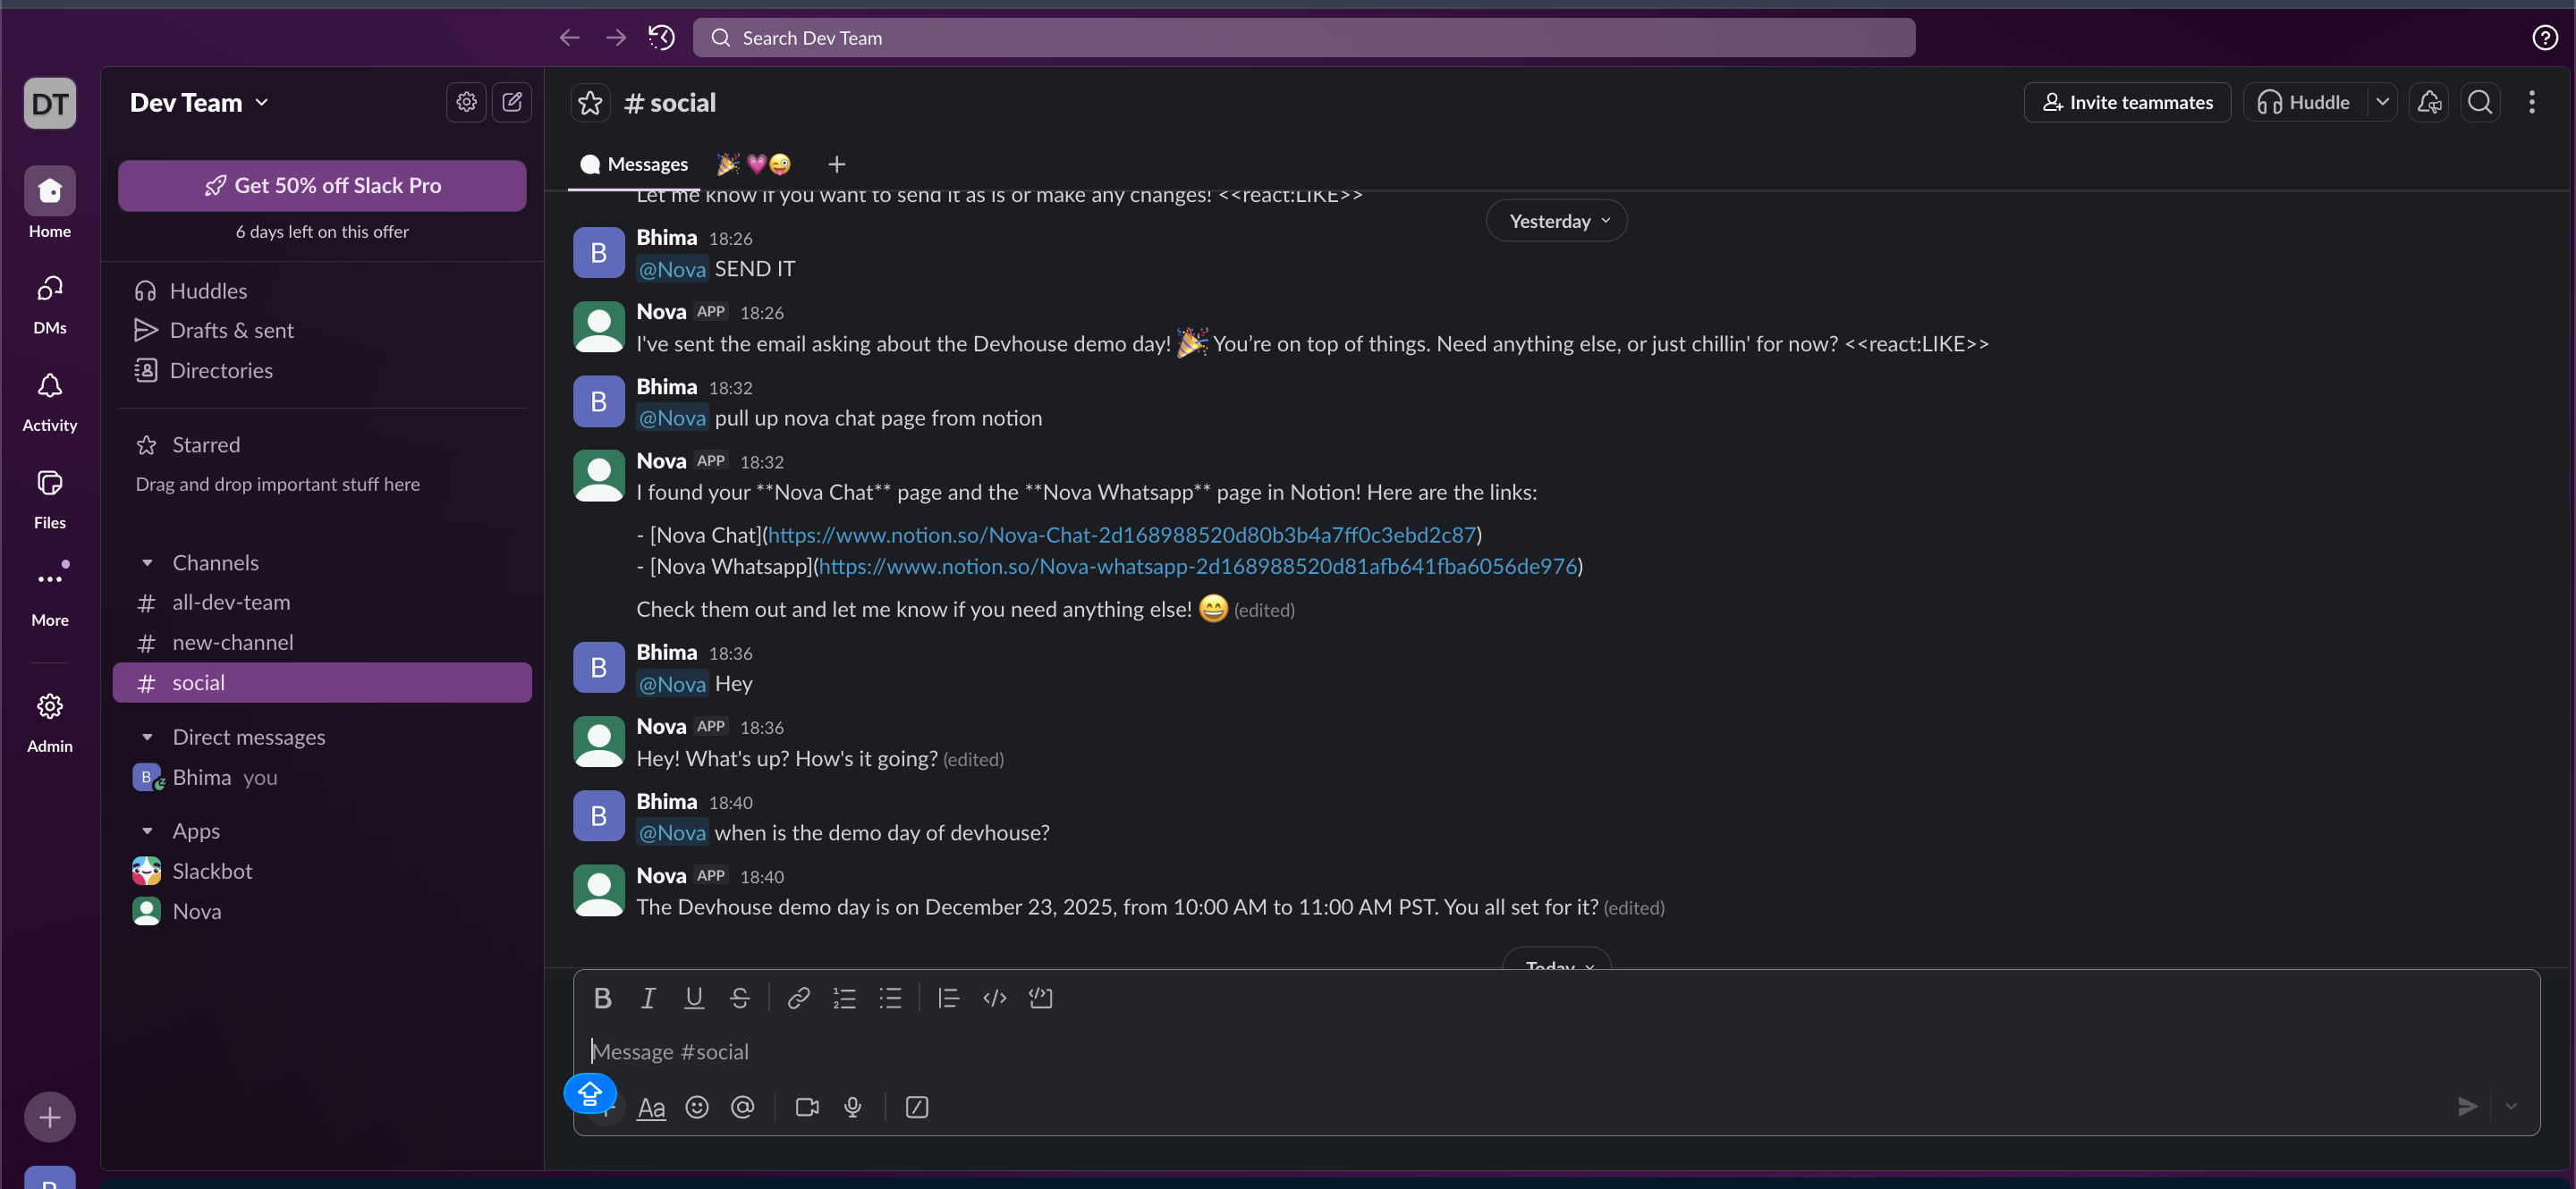
Task: Toggle strikethrough formatting in composer
Action: pos(740,997)
